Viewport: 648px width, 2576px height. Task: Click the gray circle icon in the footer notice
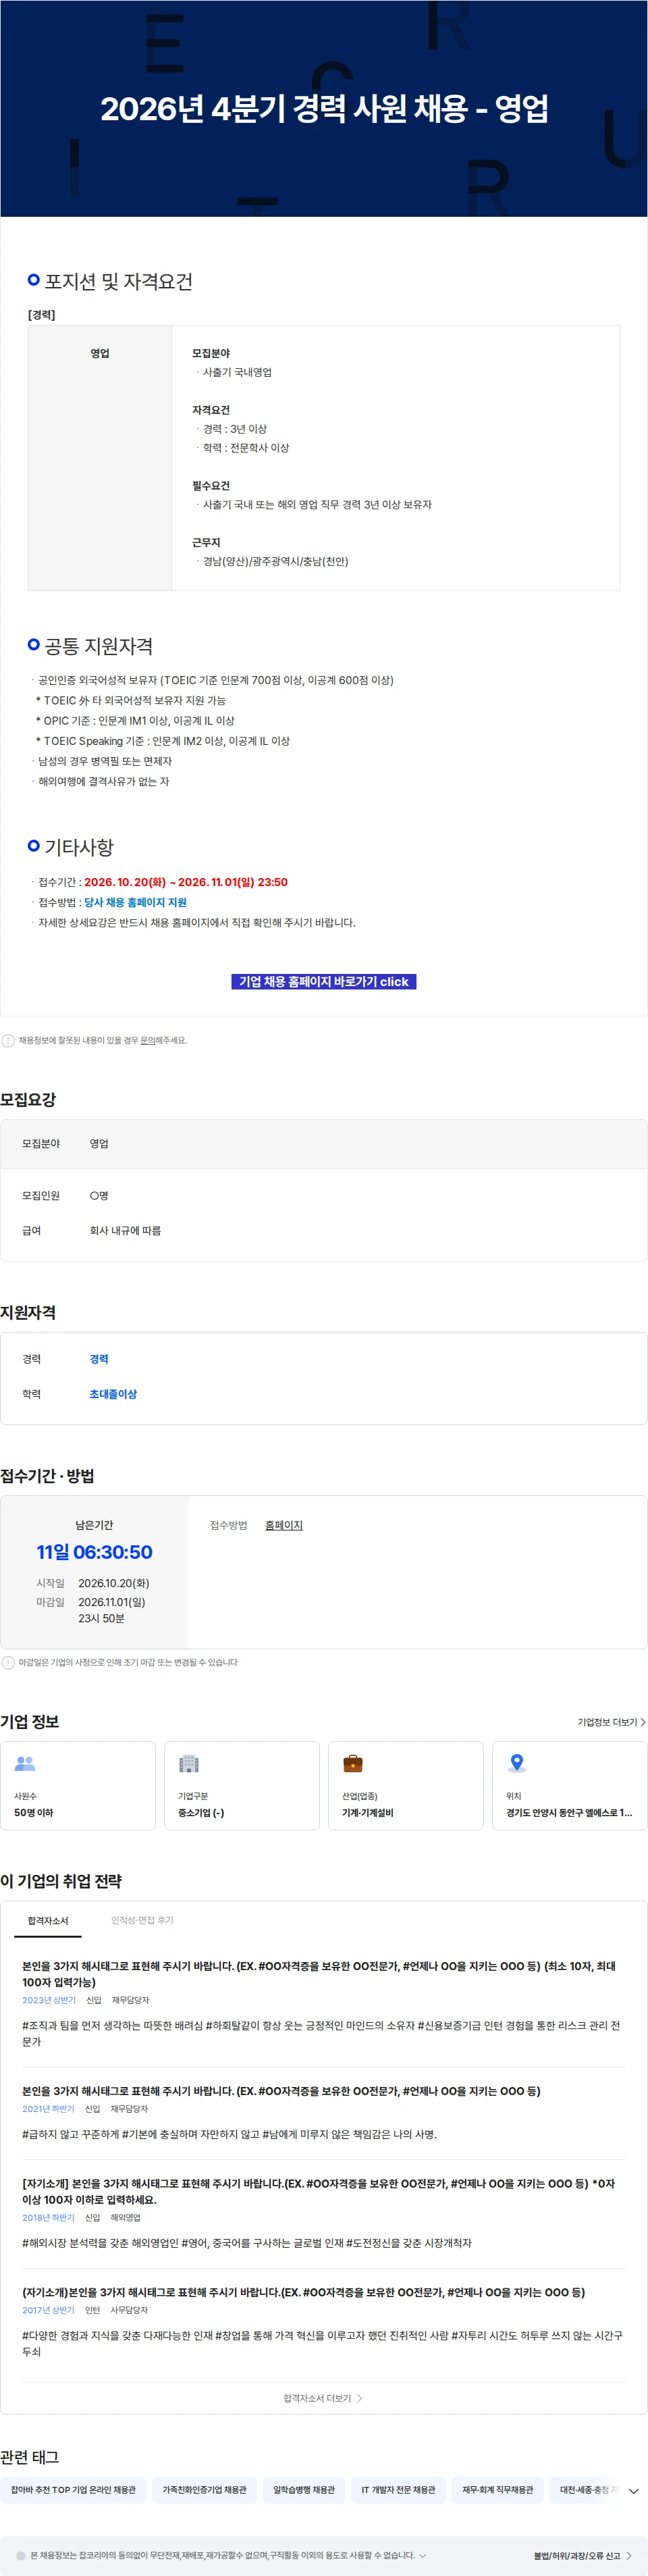coord(21,2555)
